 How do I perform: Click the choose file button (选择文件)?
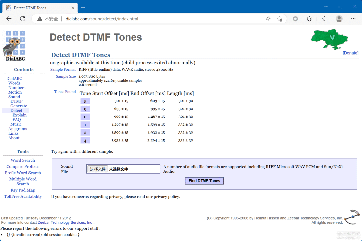click(x=98, y=169)
